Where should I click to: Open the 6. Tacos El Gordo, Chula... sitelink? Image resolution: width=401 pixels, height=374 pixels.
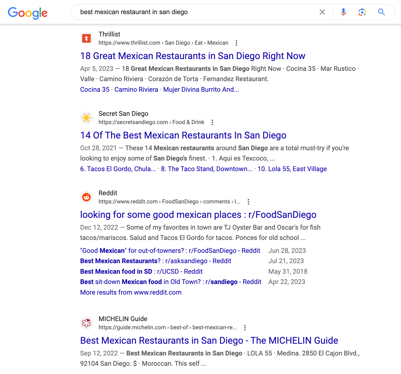point(118,169)
